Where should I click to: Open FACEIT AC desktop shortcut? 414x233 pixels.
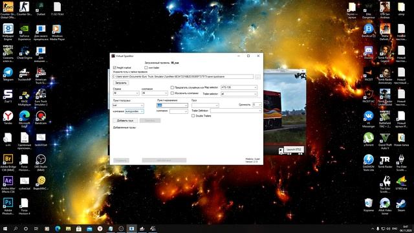(369, 96)
